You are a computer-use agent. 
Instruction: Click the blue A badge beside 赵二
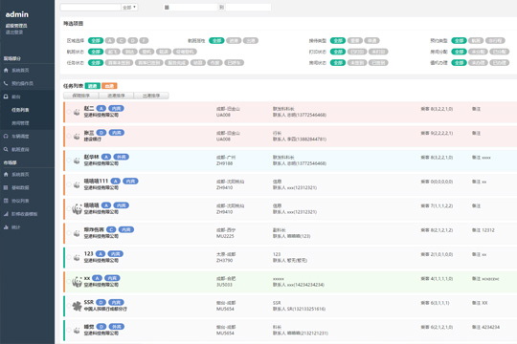tap(101, 108)
